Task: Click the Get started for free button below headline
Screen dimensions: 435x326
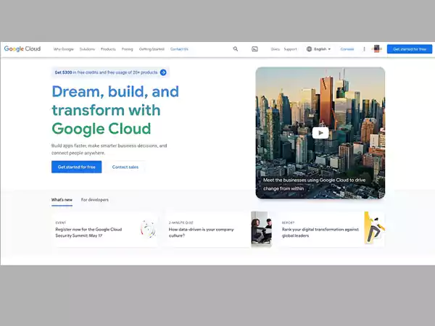Action: (77, 167)
